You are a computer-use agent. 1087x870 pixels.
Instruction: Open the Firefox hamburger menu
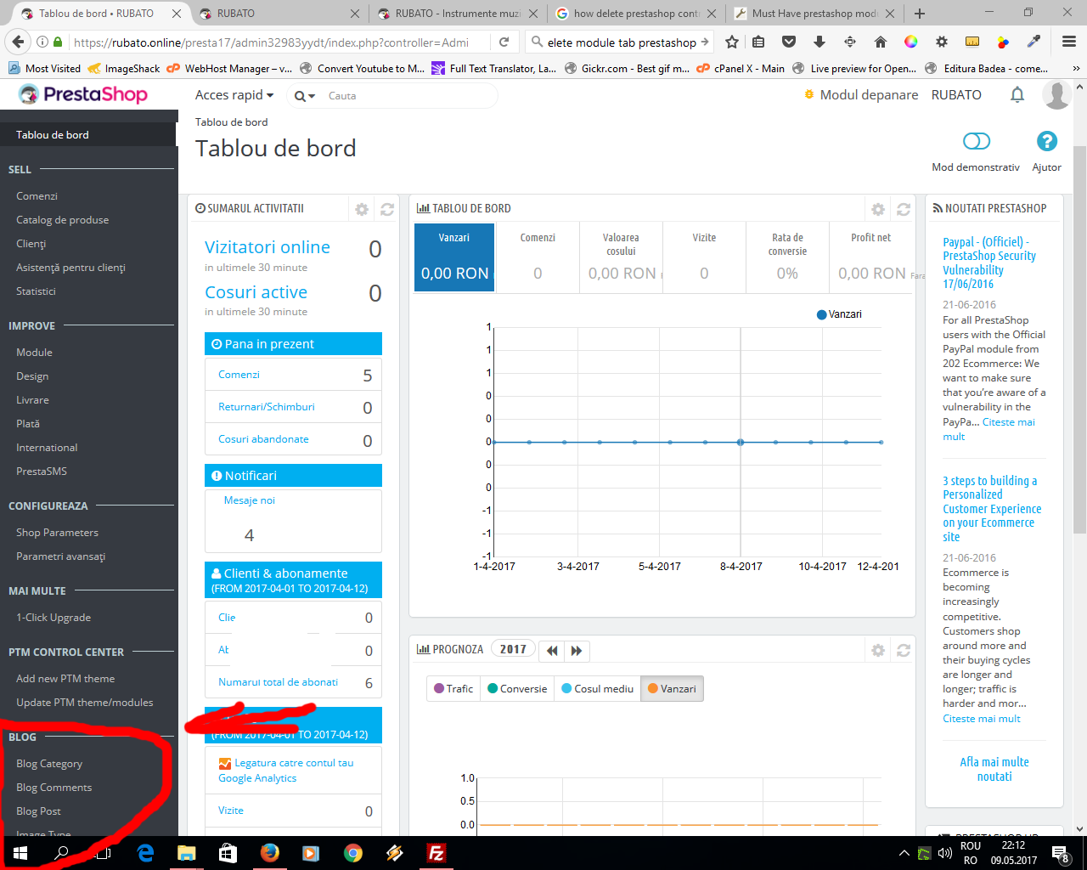click(1070, 42)
